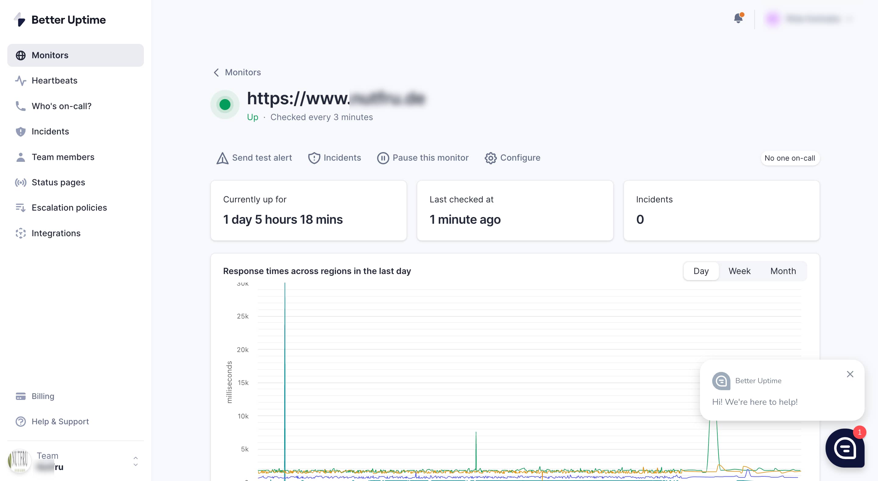Click the Incidents button above stats

pyautogui.click(x=334, y=158)
